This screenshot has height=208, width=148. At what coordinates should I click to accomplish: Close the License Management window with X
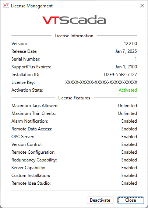pyautogui.click(x=142, y=6)
